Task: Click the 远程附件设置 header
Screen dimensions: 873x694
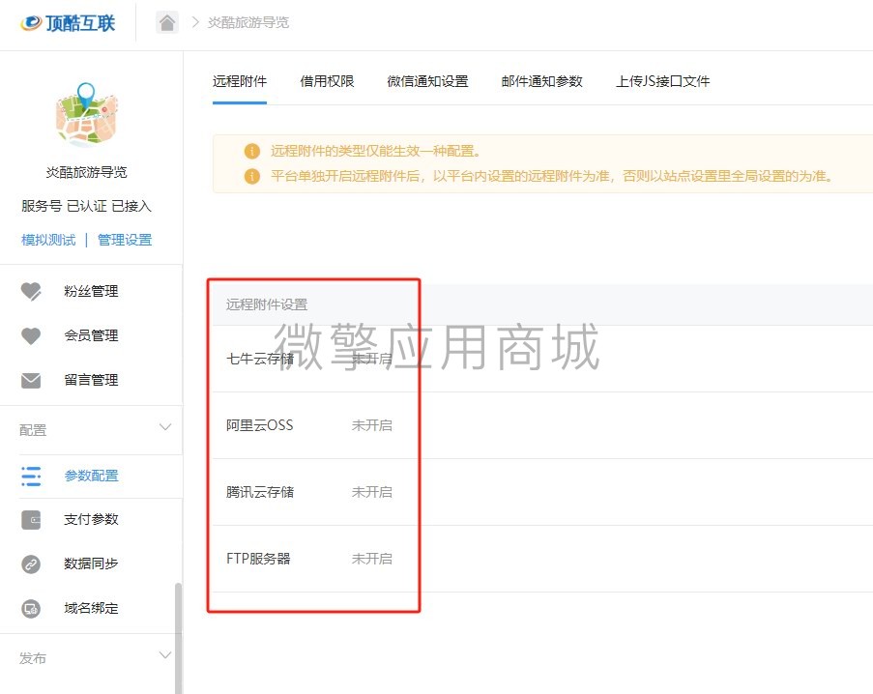Action: (267, 304)
